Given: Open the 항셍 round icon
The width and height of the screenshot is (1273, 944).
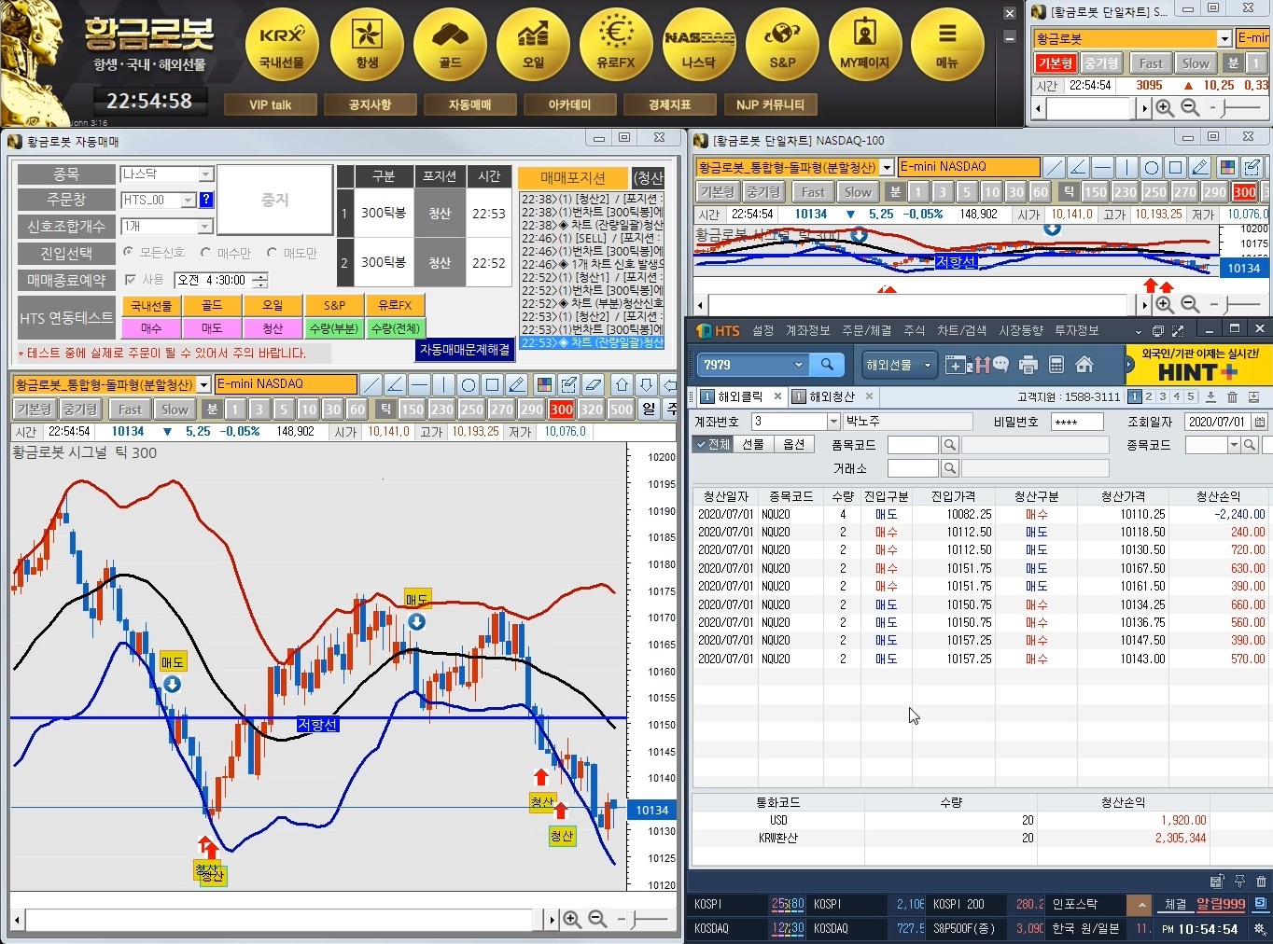Looking at the screenshot, I should point(367,45).
